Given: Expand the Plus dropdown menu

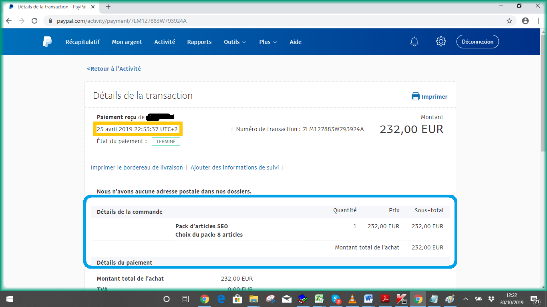Looking at the screenshot, I should tap(268, 42).
